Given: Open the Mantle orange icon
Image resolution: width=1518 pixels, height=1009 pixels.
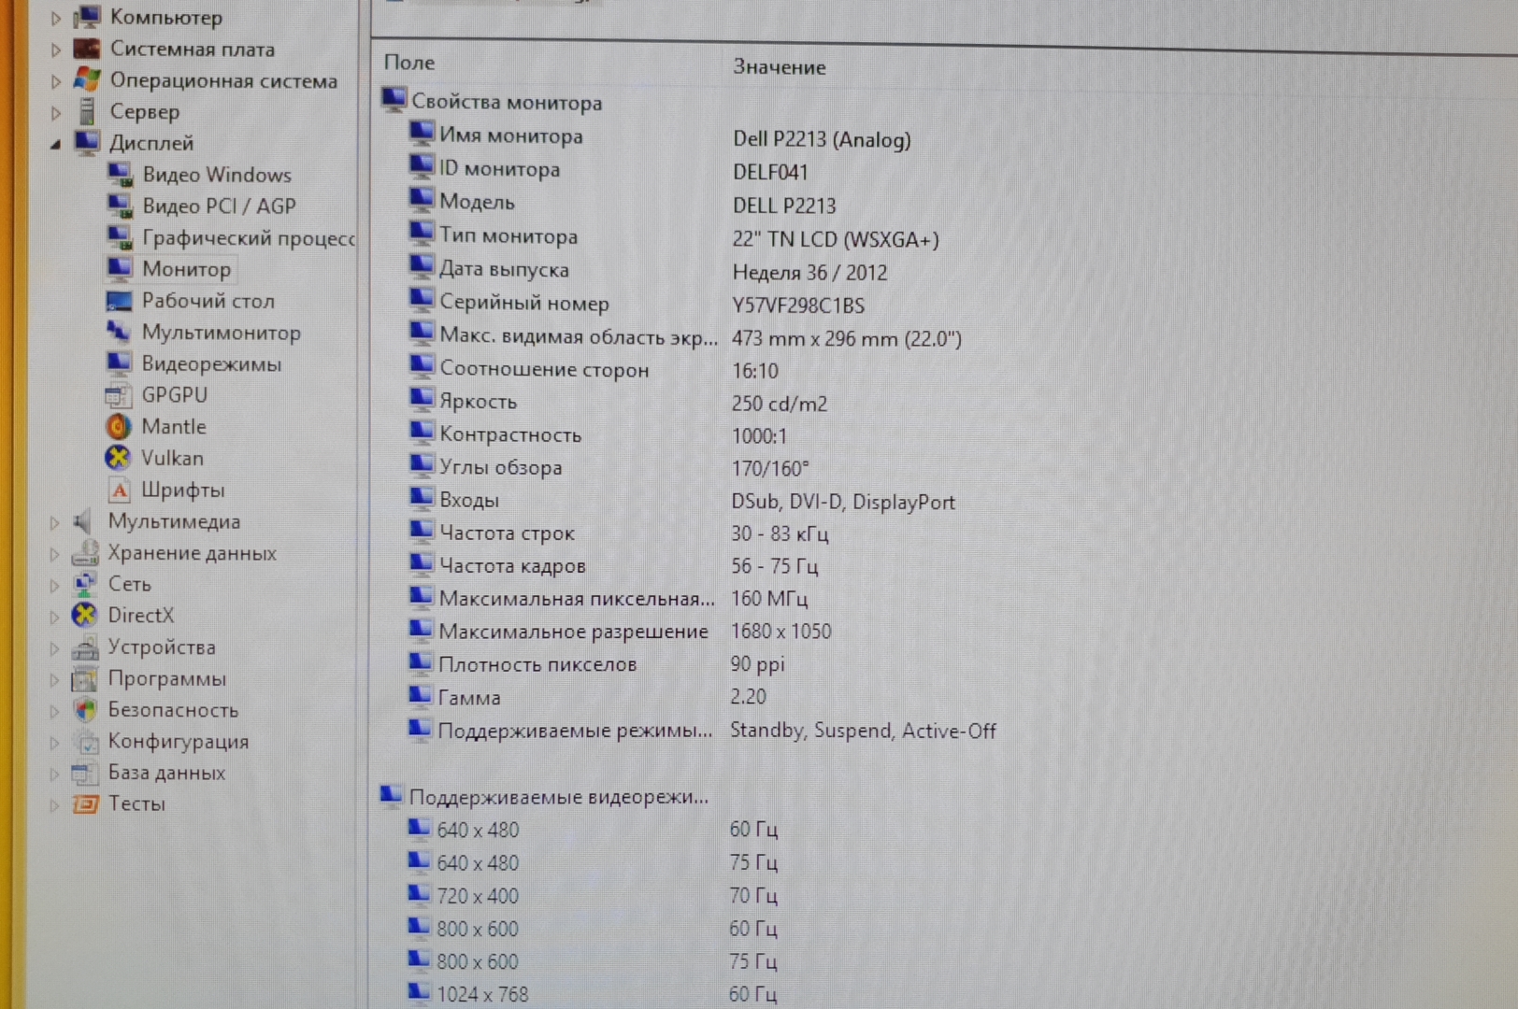Looking at the screenshot, I should tap(118, 426).
